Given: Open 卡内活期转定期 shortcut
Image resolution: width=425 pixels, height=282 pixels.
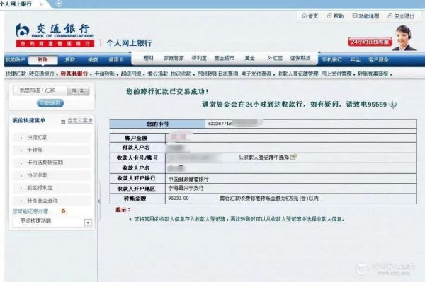Looking at the screenshot, I should pos(45,163).
